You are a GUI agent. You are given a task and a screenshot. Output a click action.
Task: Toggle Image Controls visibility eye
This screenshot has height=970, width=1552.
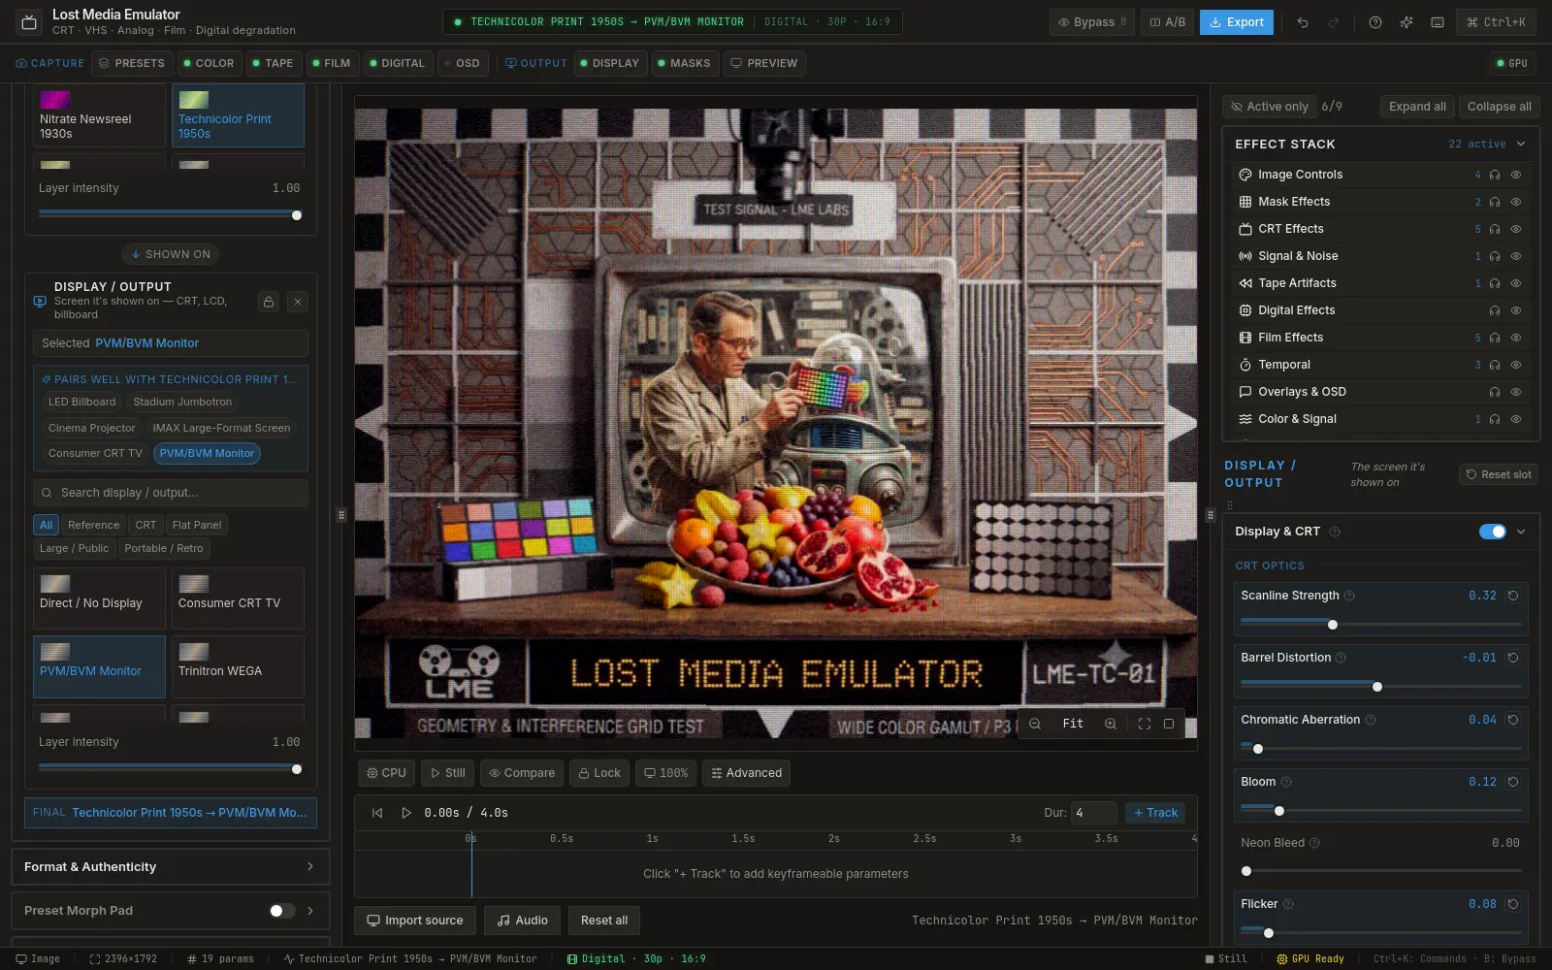[1515, 175]
